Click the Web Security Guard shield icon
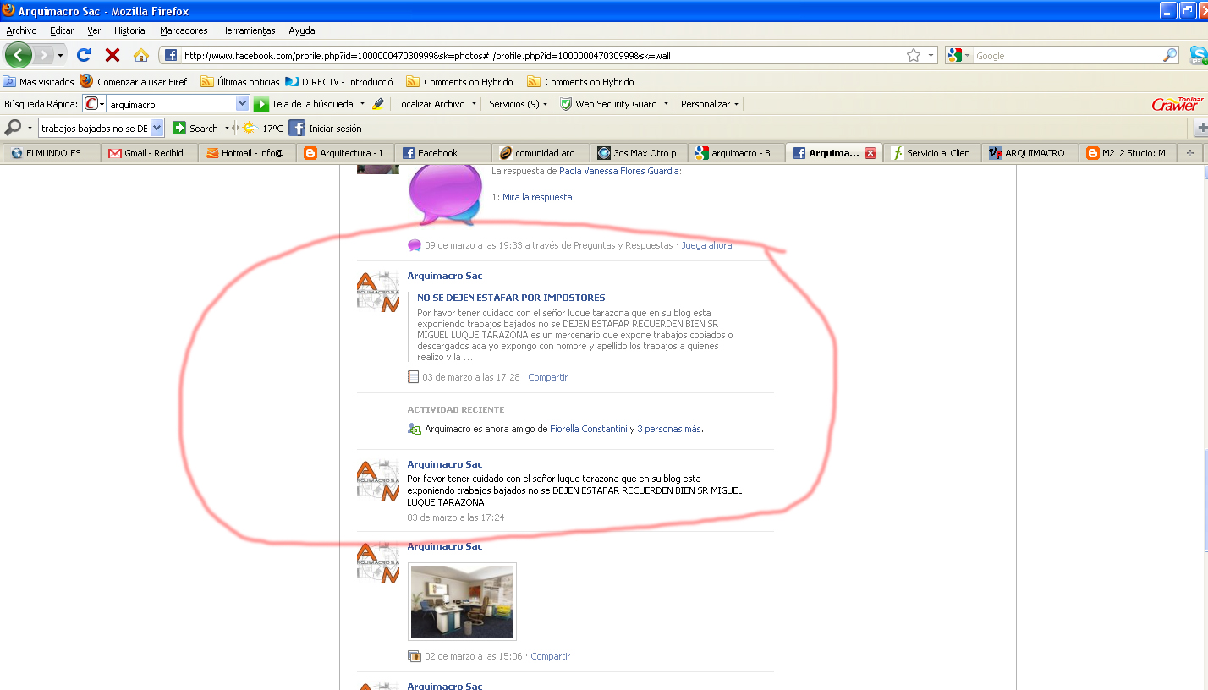 click(566, 104)
